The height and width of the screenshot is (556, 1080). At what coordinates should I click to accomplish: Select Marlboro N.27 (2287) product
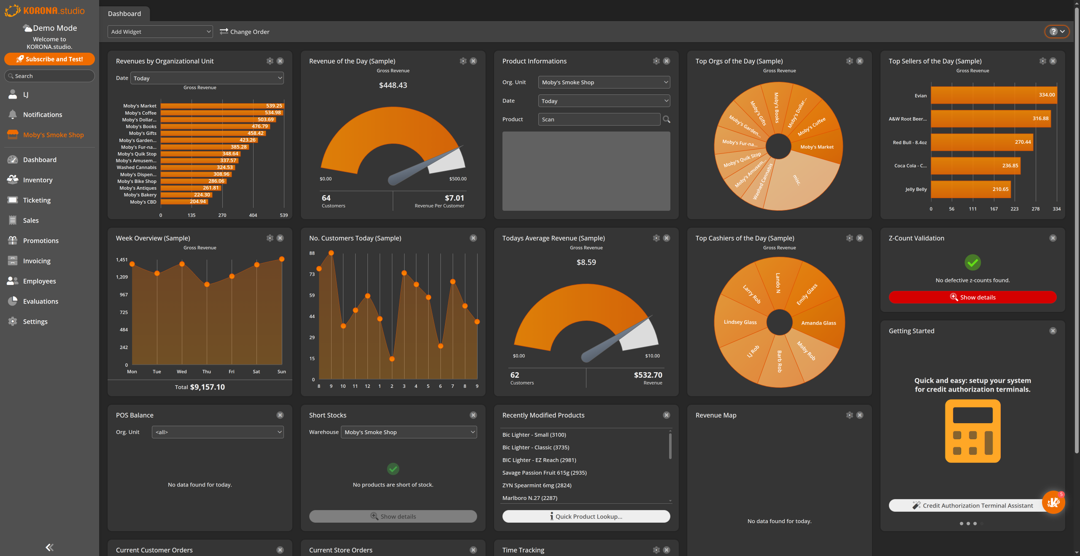(530, 498)
